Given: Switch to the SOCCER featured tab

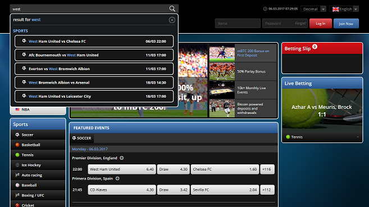Looking at the screenshot, I should coord(82,138).
